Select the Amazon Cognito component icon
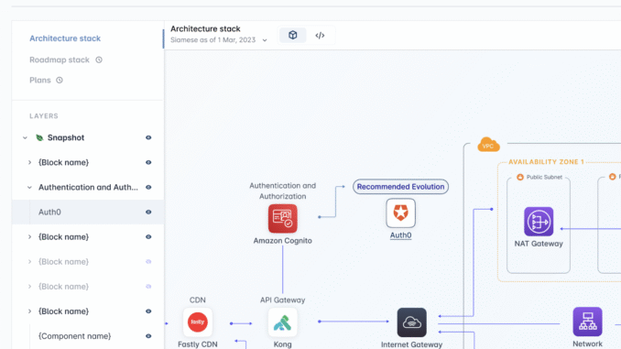Viewport: 621px width, 349px height. click(282, 219)
